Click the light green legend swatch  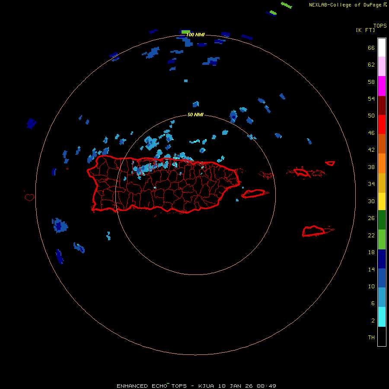click(x=382, y=239)
